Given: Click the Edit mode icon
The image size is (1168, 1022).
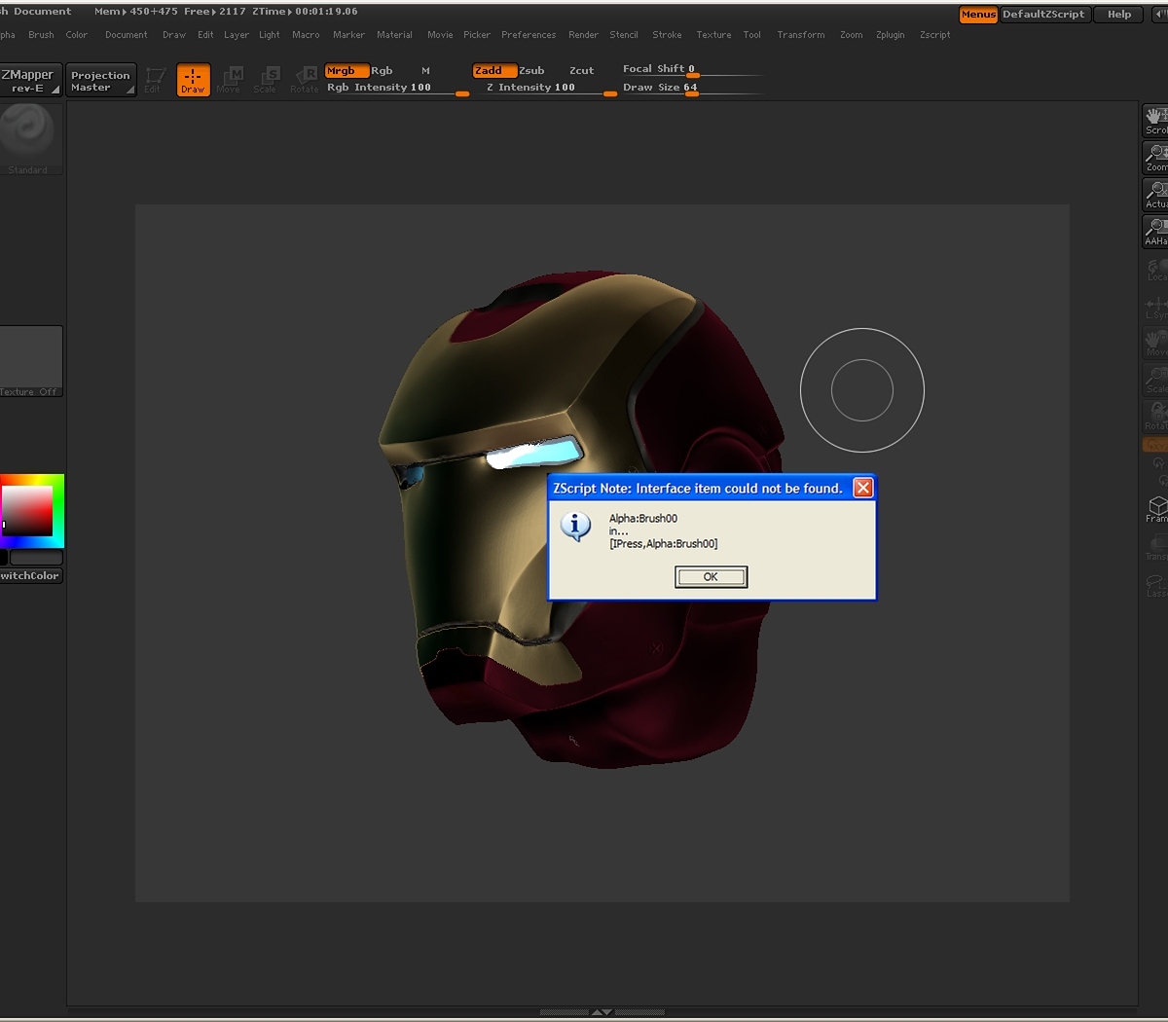Looking at the screenshot, I should click(x=154, y=80).
